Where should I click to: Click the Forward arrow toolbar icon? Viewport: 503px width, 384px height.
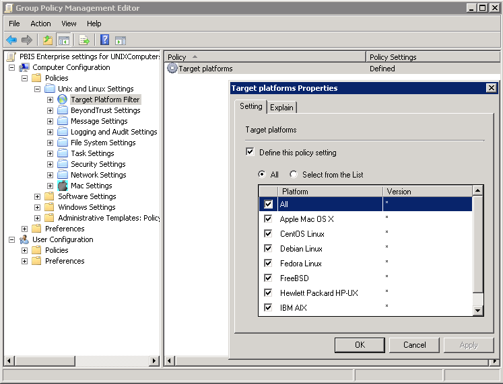[x=27, y=40]
